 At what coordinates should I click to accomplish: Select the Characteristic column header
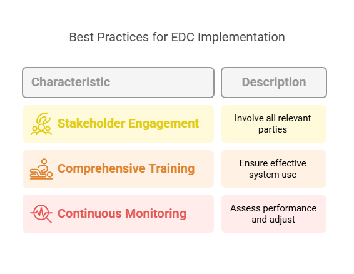tap(118, 83)
